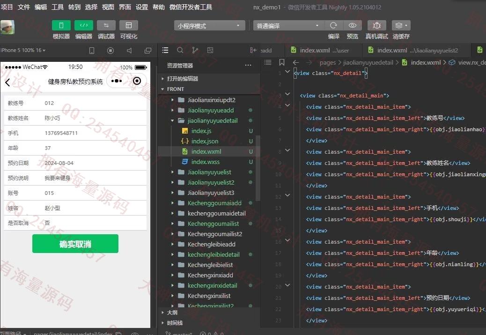
Task: Click the editor outline lines icon
Action: (x=268, y=62)
